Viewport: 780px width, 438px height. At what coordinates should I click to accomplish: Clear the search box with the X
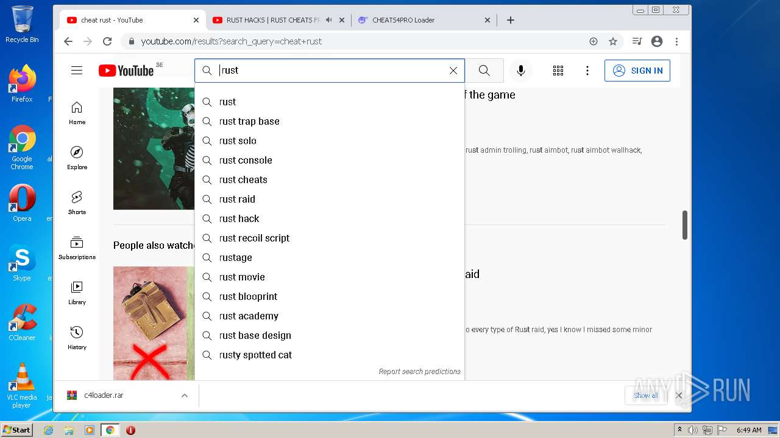coord(453,71)
